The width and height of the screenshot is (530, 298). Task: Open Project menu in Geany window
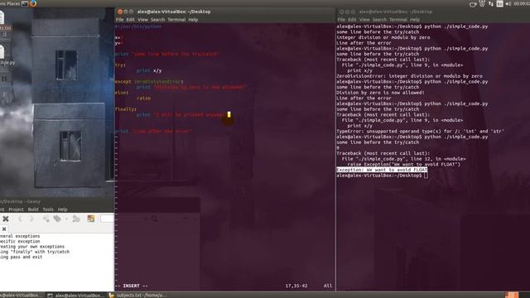pos(16,209)
